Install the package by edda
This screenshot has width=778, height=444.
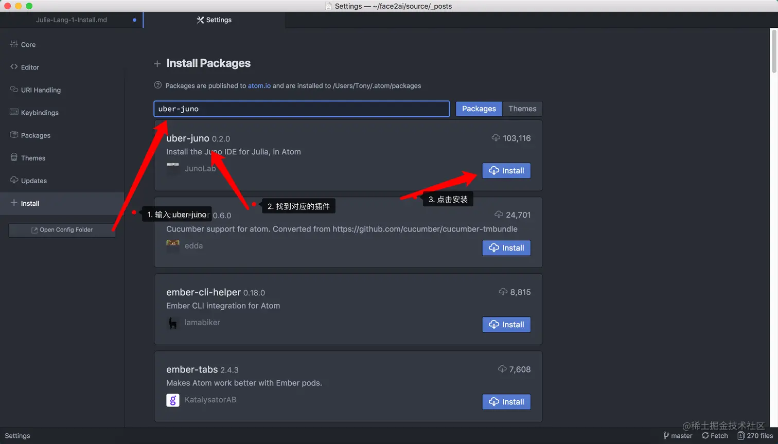(x=506, y=248)
